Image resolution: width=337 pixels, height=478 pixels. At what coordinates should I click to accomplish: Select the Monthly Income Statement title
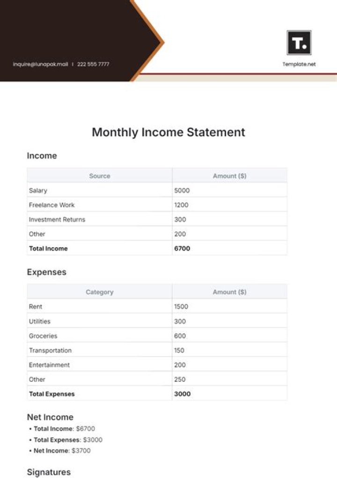(168, 132)
